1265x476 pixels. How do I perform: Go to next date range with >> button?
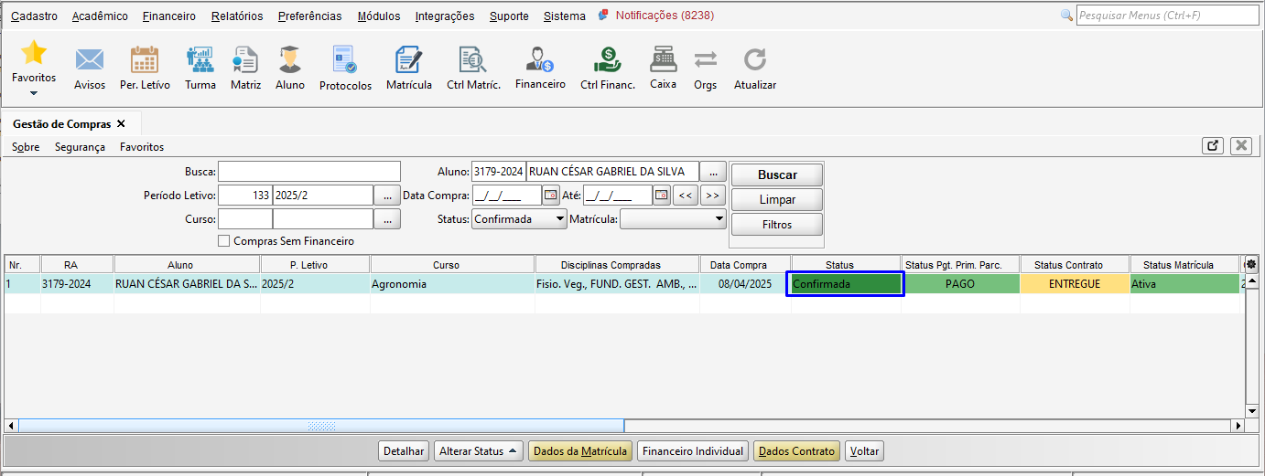click(713, 195)
